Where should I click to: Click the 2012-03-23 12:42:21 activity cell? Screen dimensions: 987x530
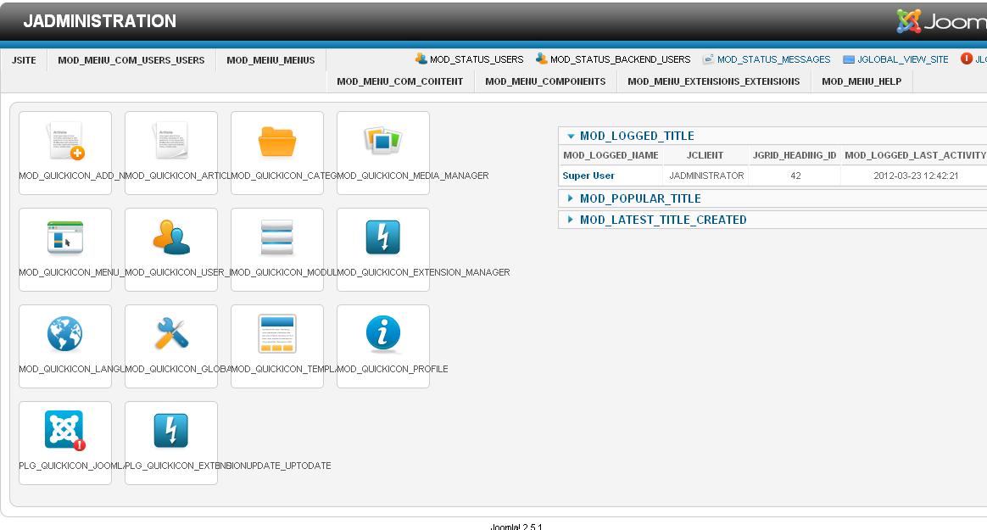tap(916, 176)
